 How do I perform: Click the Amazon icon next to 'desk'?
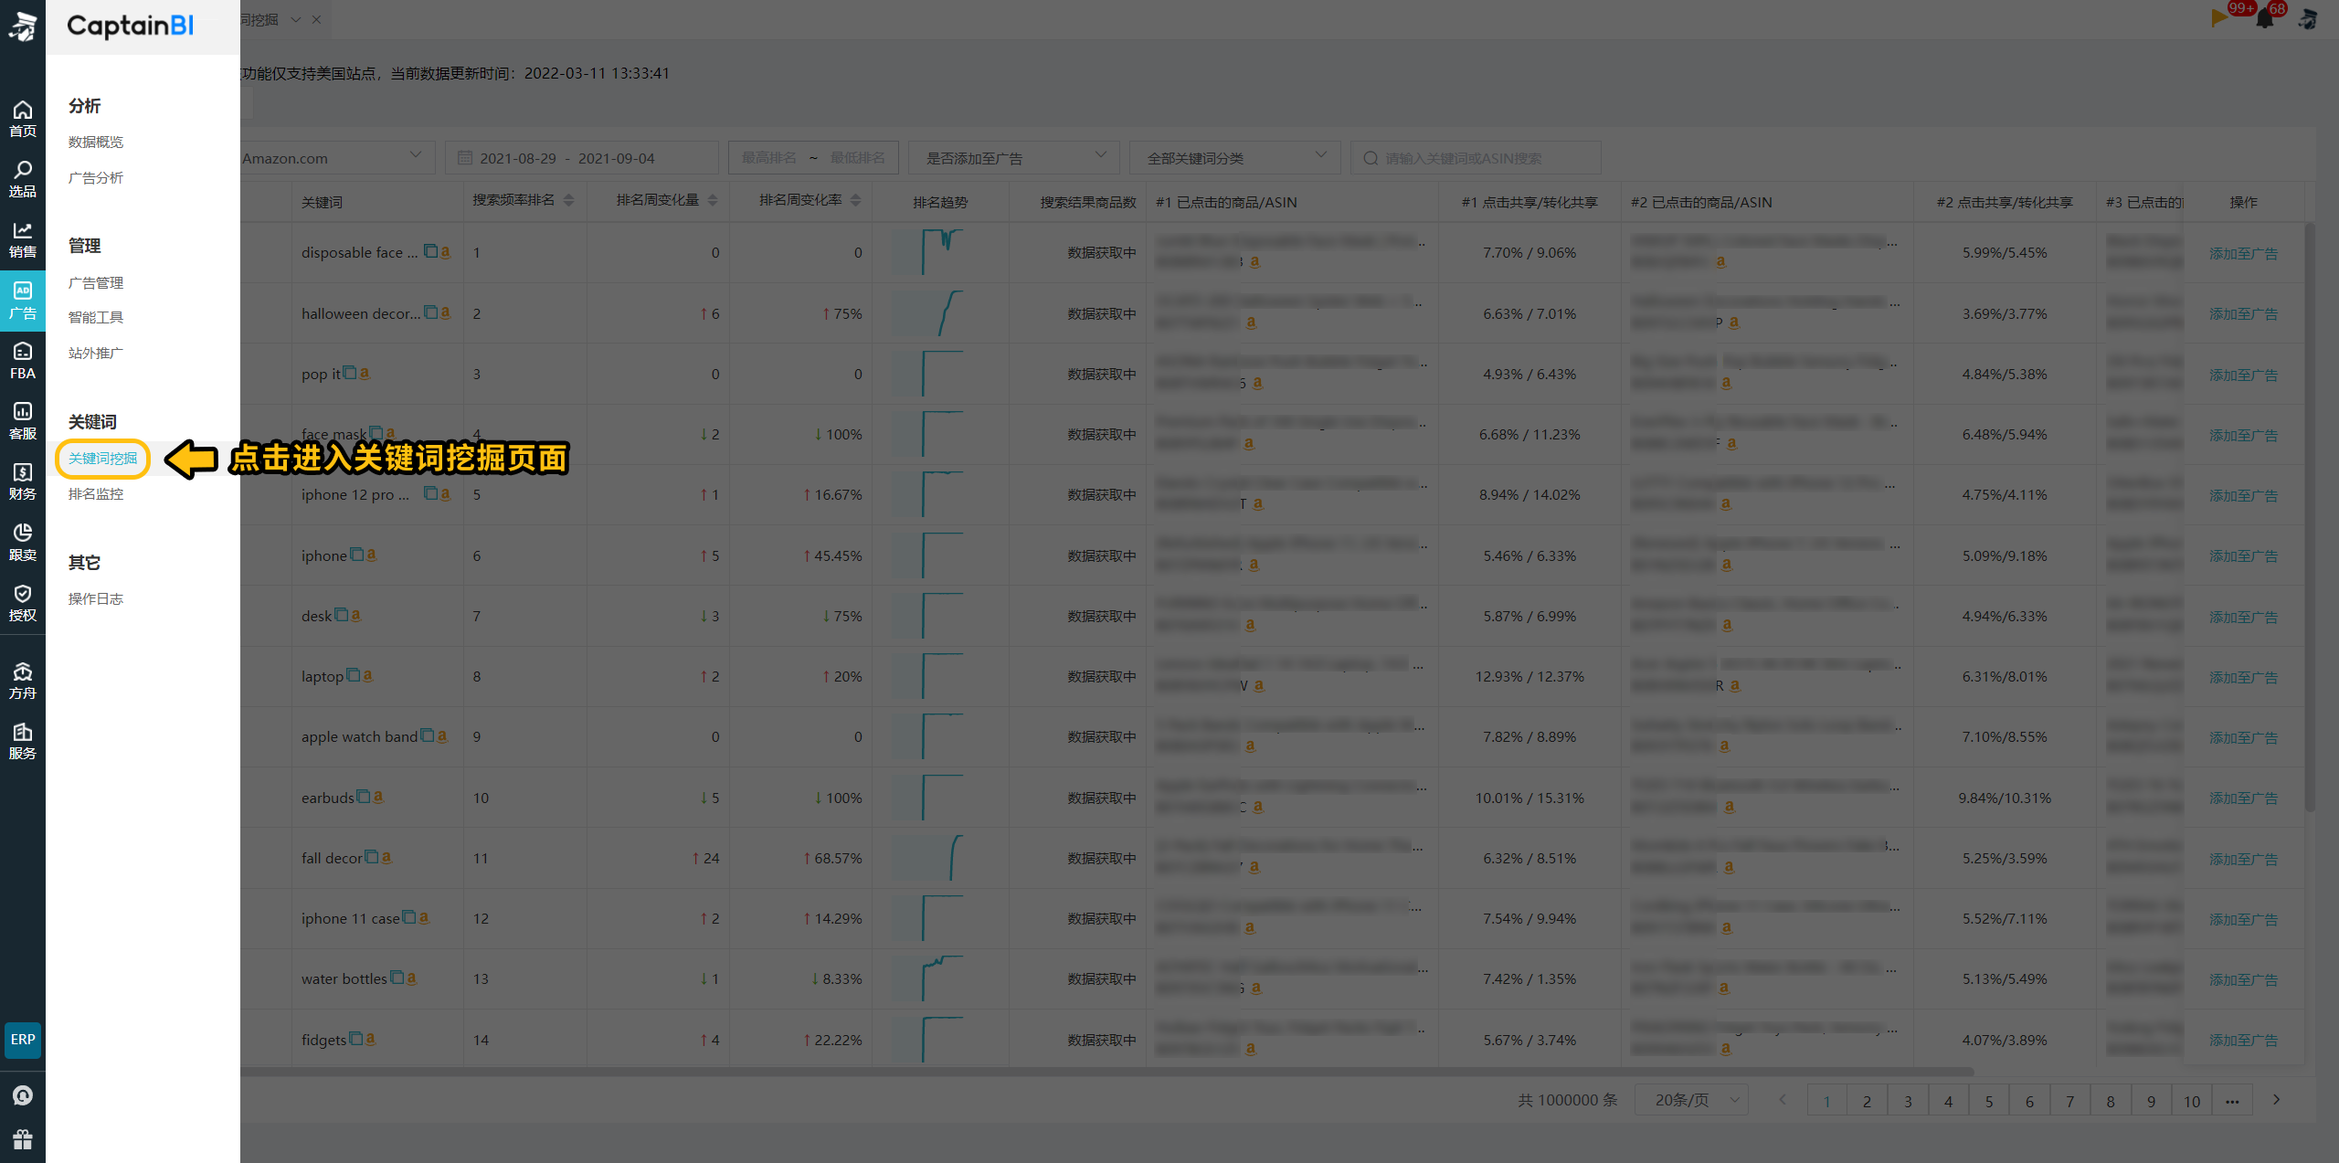356,615
